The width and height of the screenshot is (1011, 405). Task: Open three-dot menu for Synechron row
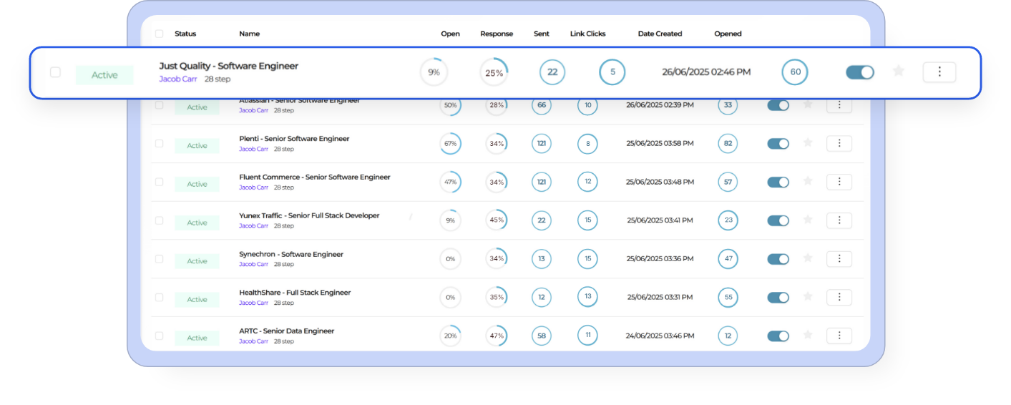pyautogui.click(x=839, y=259)
